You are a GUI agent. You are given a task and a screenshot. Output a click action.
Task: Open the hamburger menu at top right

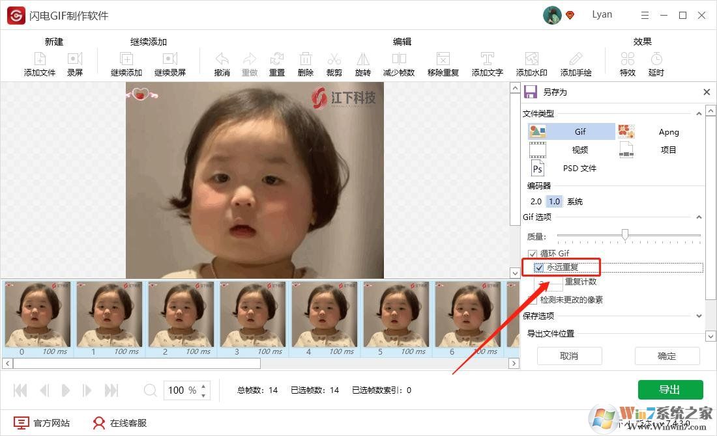[x=645, y=14]
